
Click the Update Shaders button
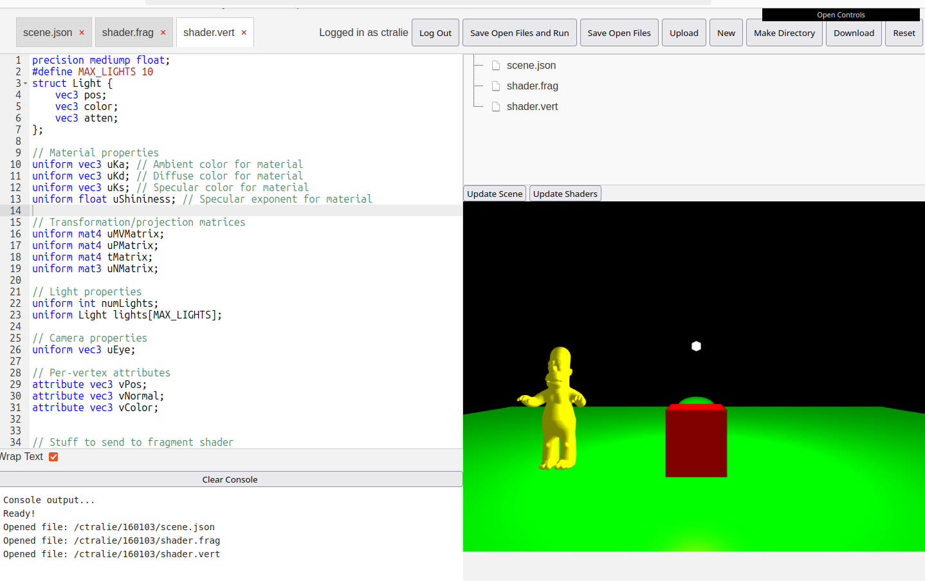pos(565,194)
